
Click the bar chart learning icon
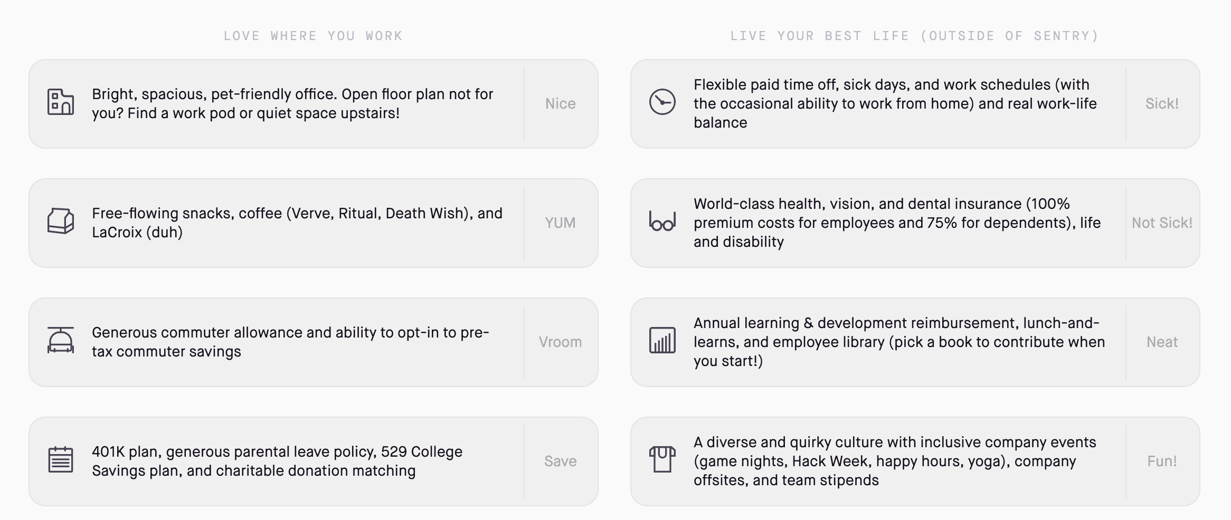662,340
